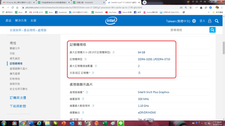Jump to 進階技術 in sidebar

15,84
